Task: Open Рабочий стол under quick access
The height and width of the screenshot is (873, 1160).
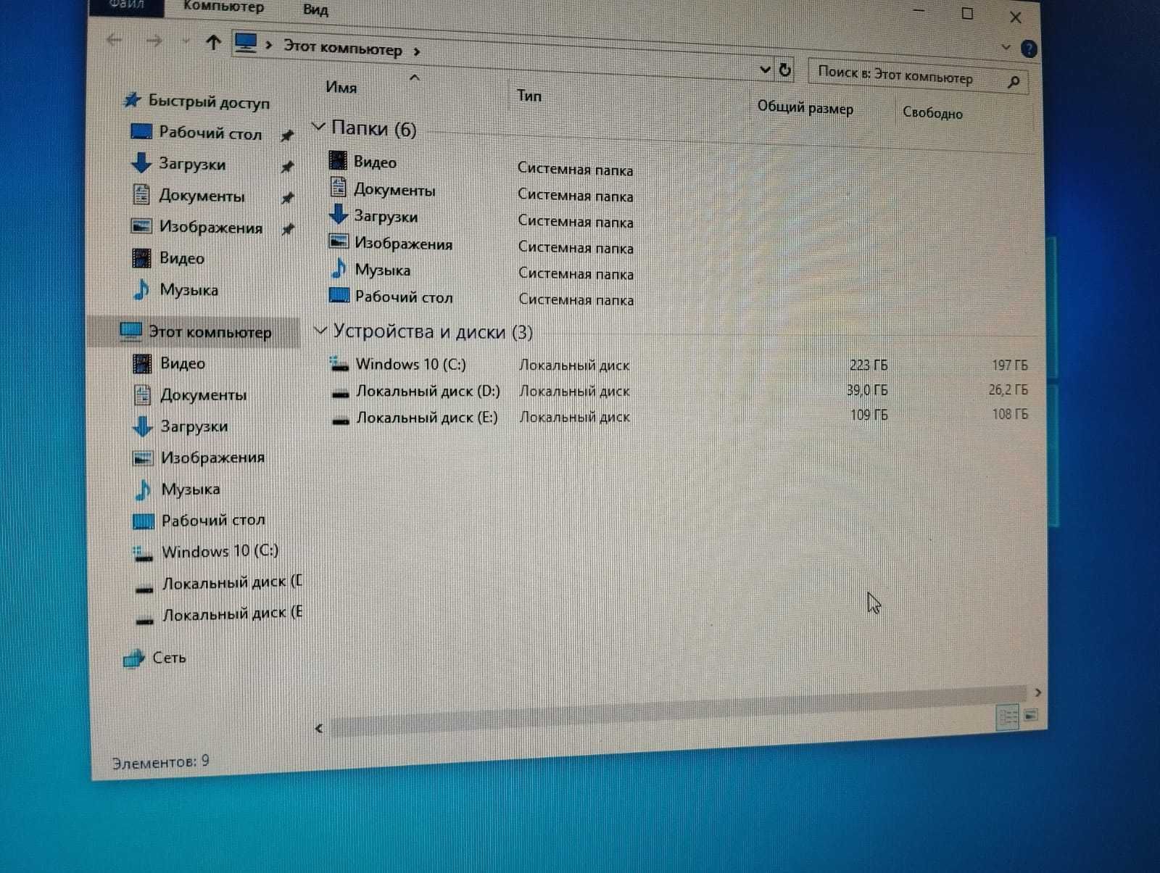Action: [x=210, y=133]
